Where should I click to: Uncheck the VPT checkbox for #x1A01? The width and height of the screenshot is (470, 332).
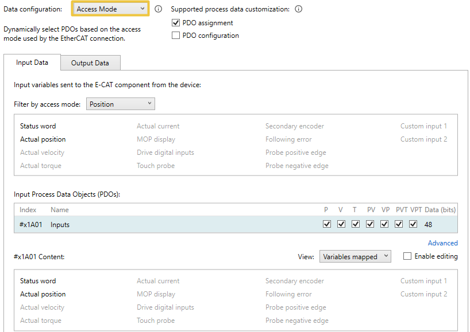coord(413,224)
